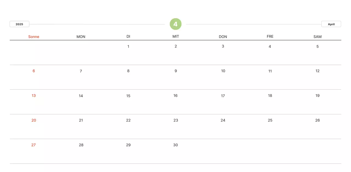Pick day 28 under MON
The height and width of the screenshot is (172, 351).
[x=81, y=145]
